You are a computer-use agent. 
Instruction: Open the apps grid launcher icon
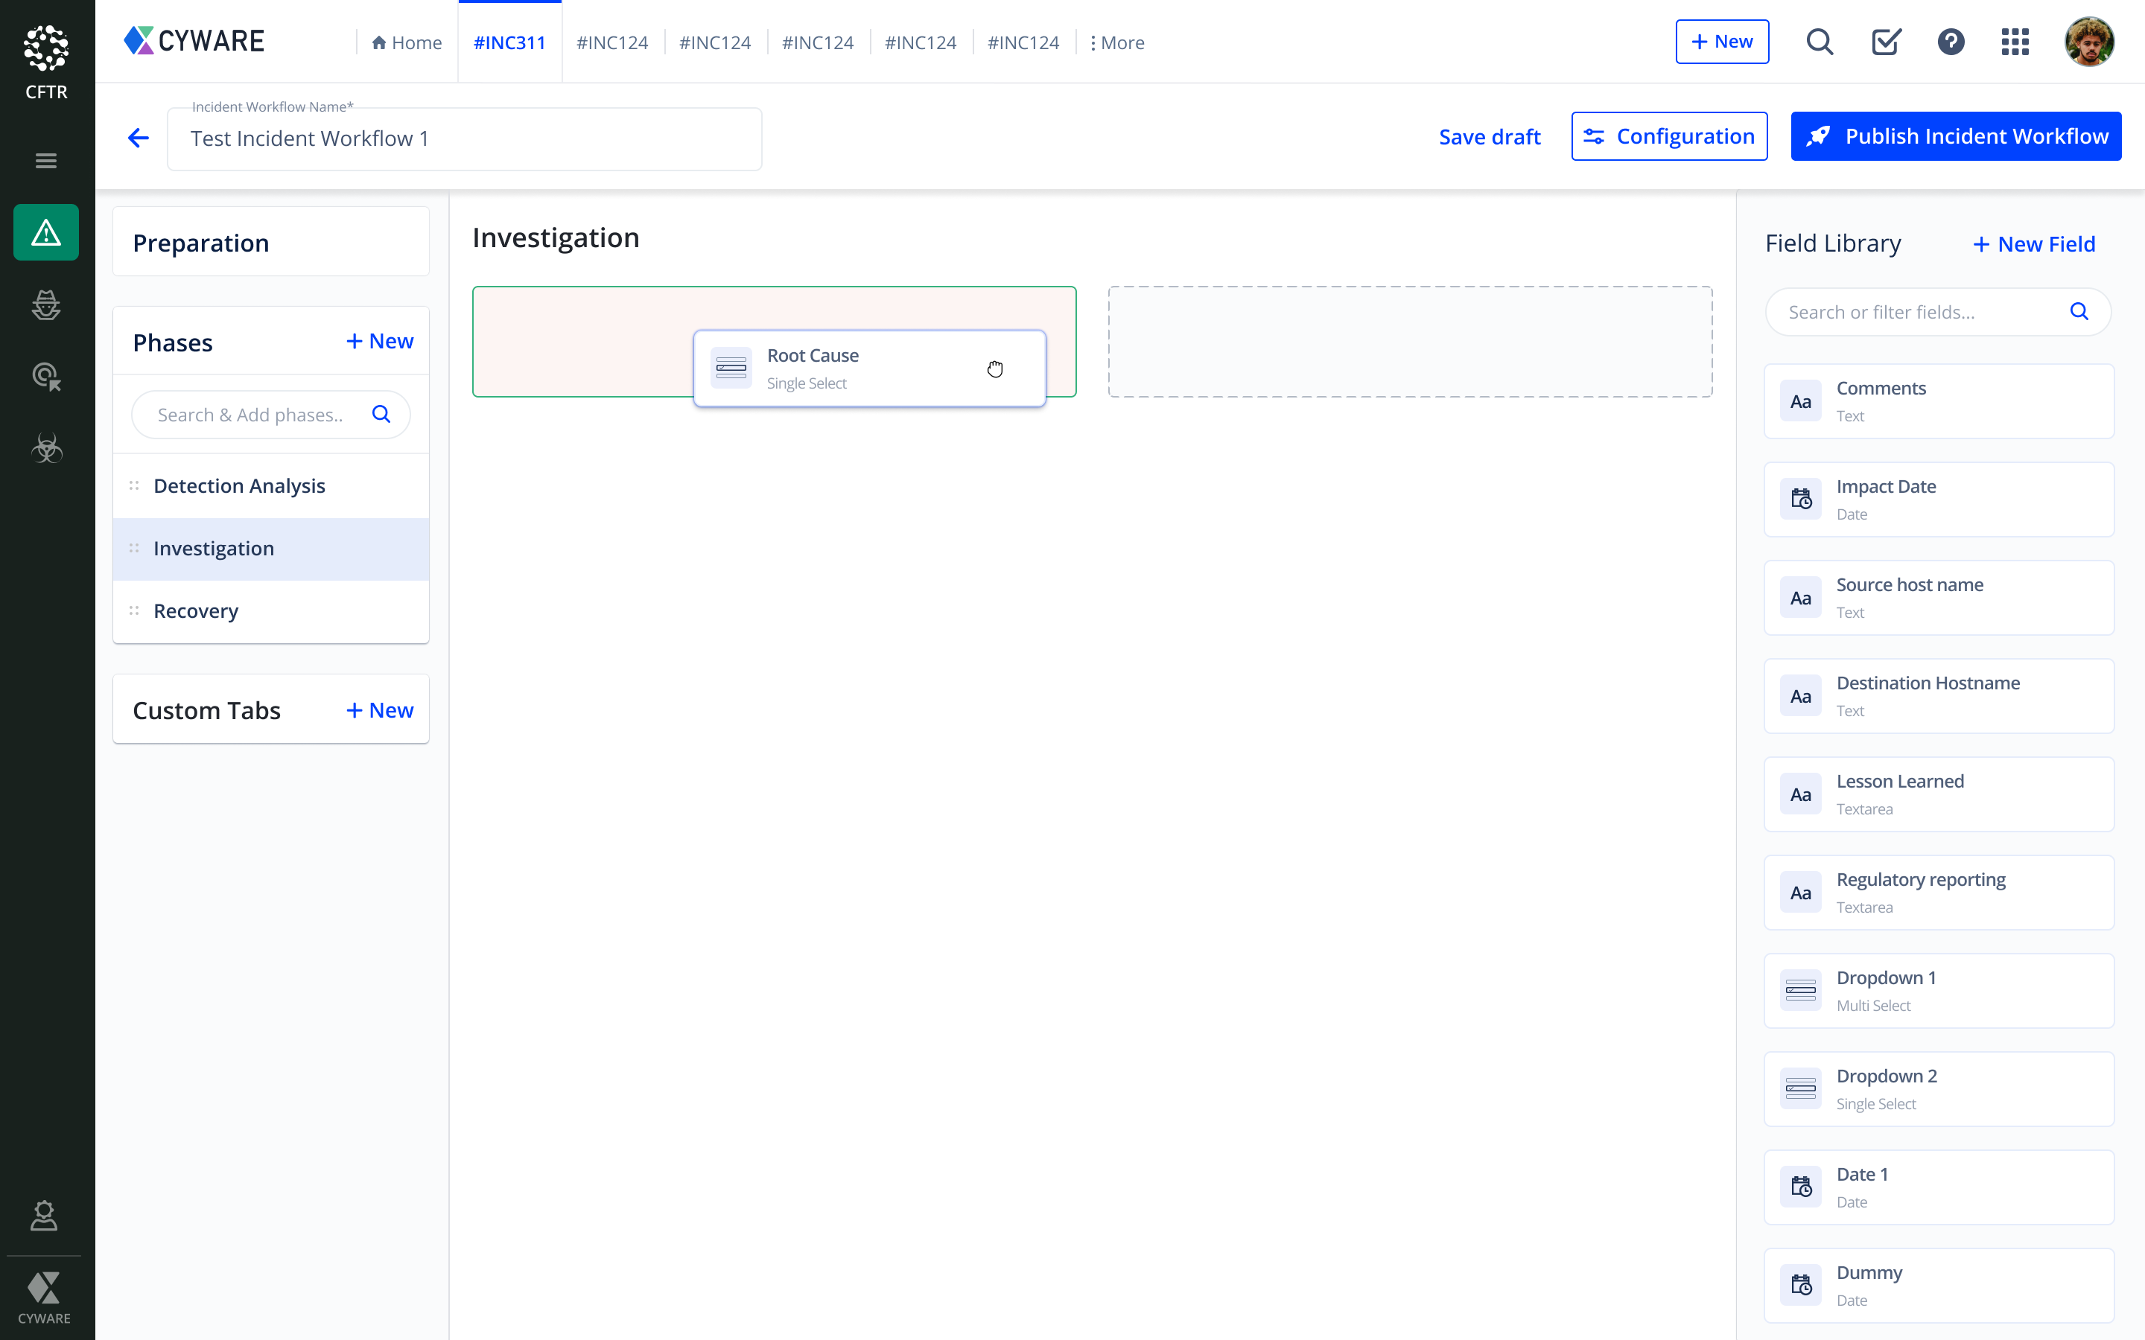[x=2015, y=42]
